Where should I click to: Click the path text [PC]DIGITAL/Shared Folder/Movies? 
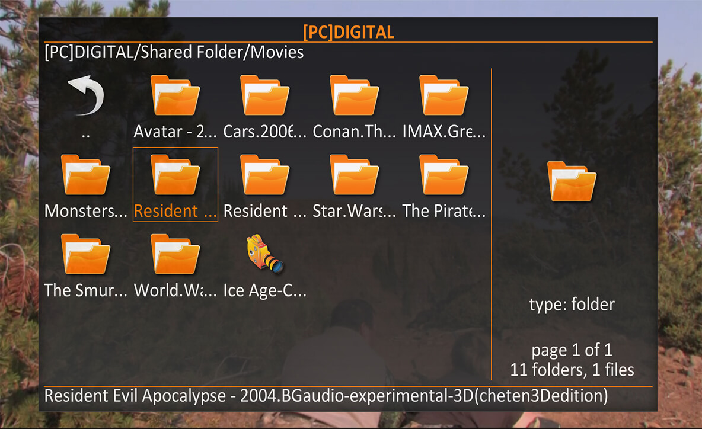(174, 52)
